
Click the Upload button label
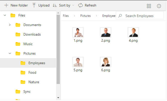pos(44,5)
